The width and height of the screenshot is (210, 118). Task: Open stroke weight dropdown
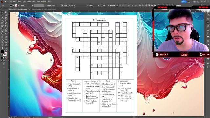32,5
